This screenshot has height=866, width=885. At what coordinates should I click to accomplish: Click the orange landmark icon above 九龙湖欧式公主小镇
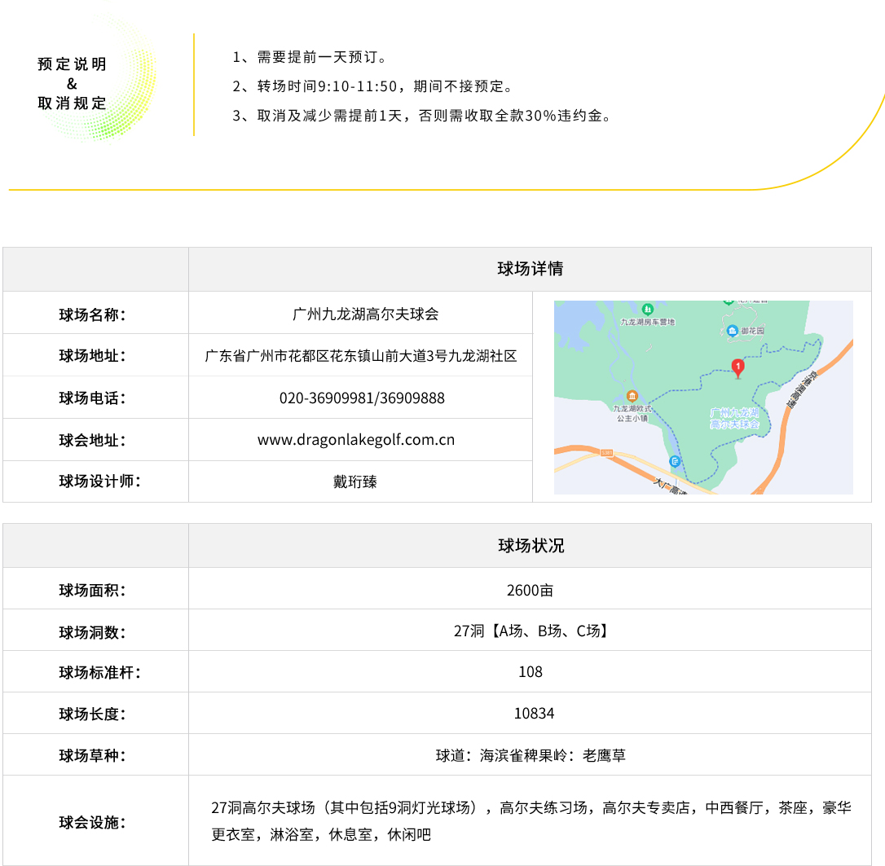631,396
